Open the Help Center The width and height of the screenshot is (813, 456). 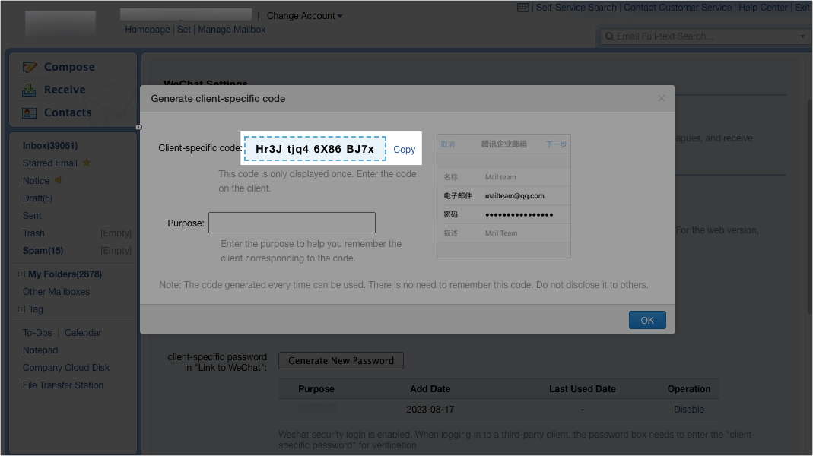coord(763,7)
